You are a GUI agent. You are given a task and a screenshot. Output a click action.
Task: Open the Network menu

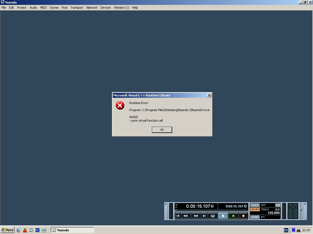pyautogui.click(x=92, y=8)
